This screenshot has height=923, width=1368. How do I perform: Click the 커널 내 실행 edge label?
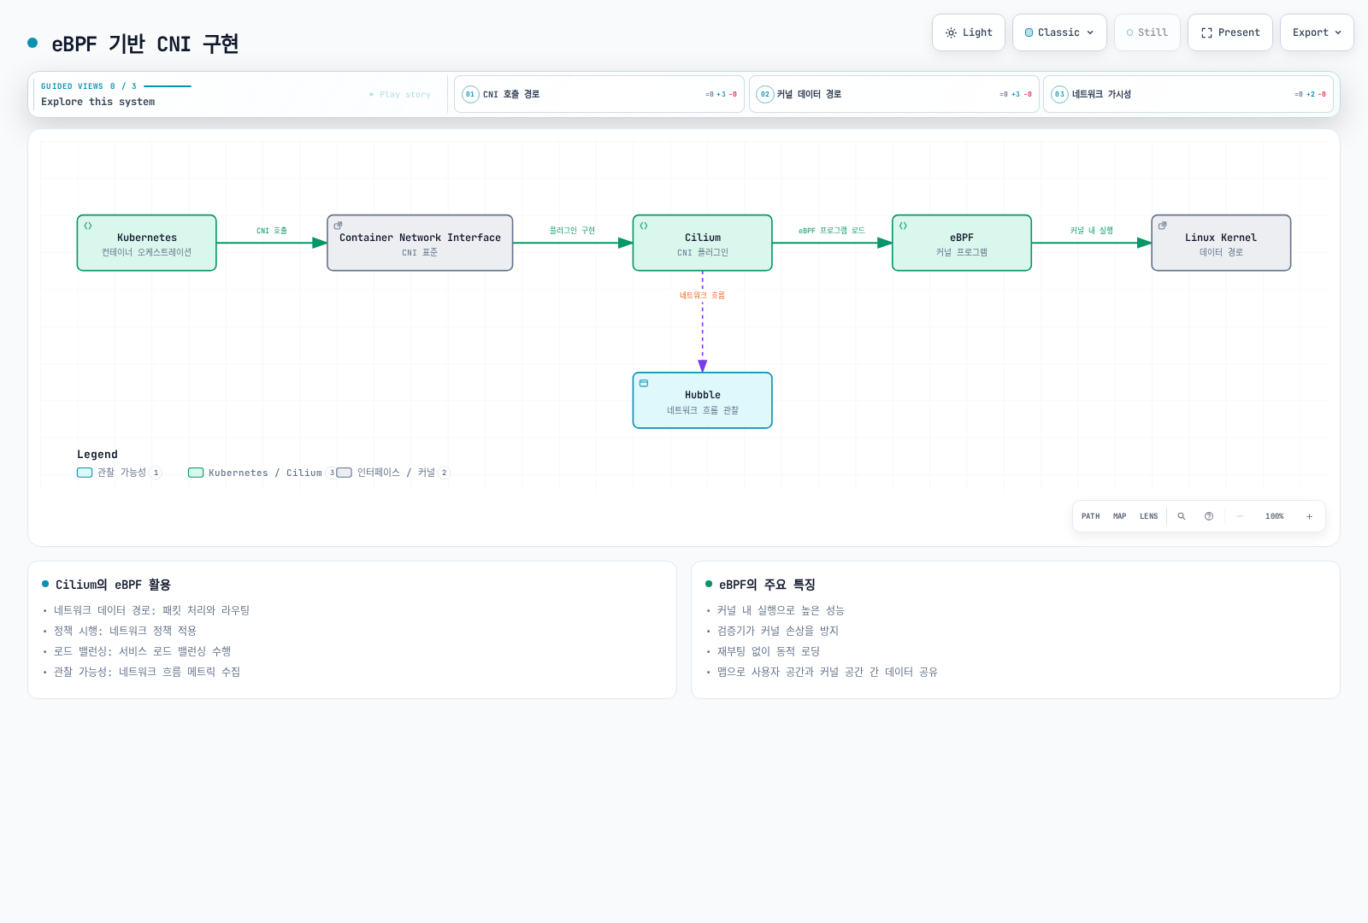pyautogui.click(x=1092, y=231)
